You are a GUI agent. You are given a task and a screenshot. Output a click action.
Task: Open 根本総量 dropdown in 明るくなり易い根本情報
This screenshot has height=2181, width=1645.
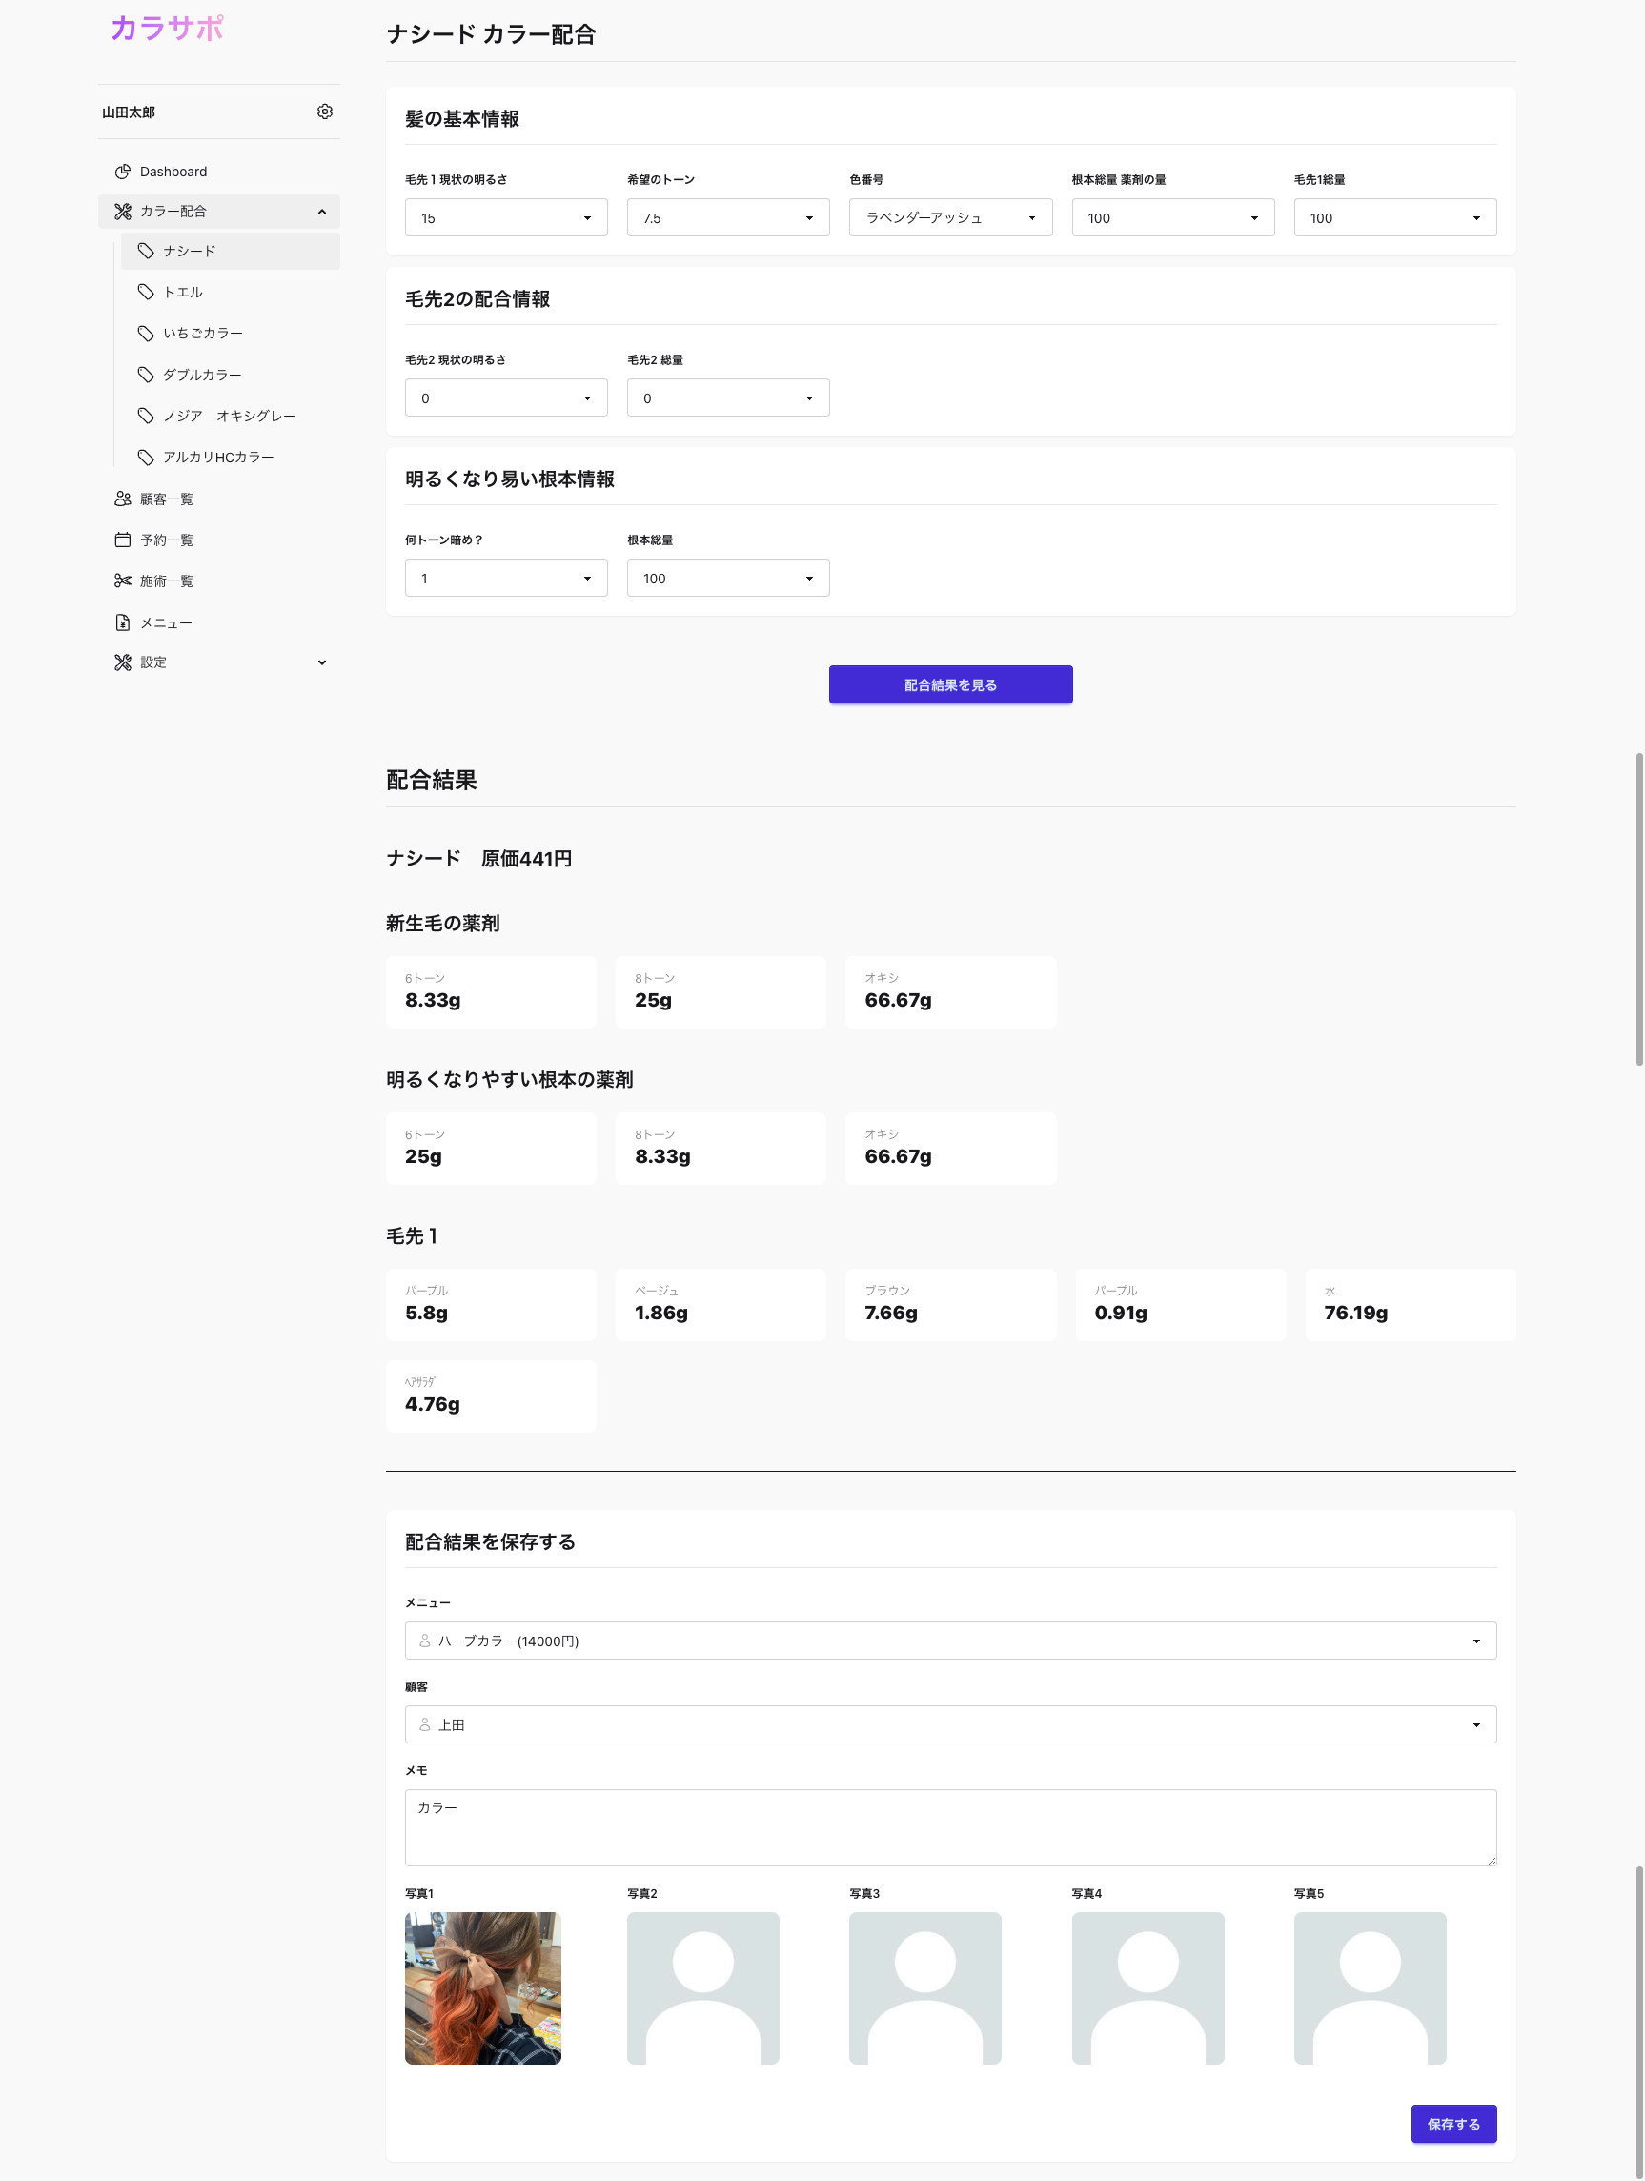tap(728, 578)
